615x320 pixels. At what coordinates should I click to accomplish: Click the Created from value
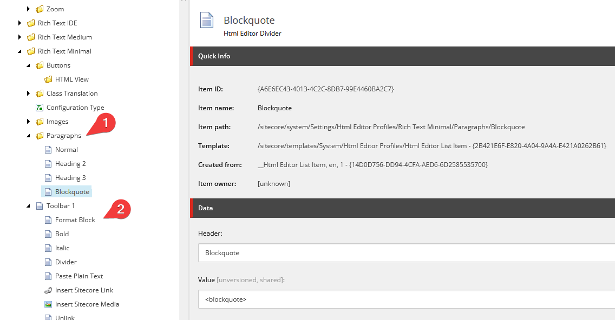(372, 164)
